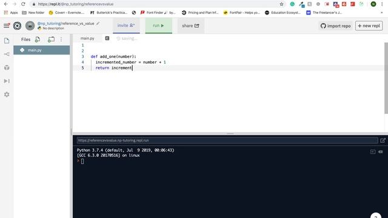This screenshot has width=388, height=218.
Task: Open Butterick's Practical bookmark
Action: coord(109,13)
